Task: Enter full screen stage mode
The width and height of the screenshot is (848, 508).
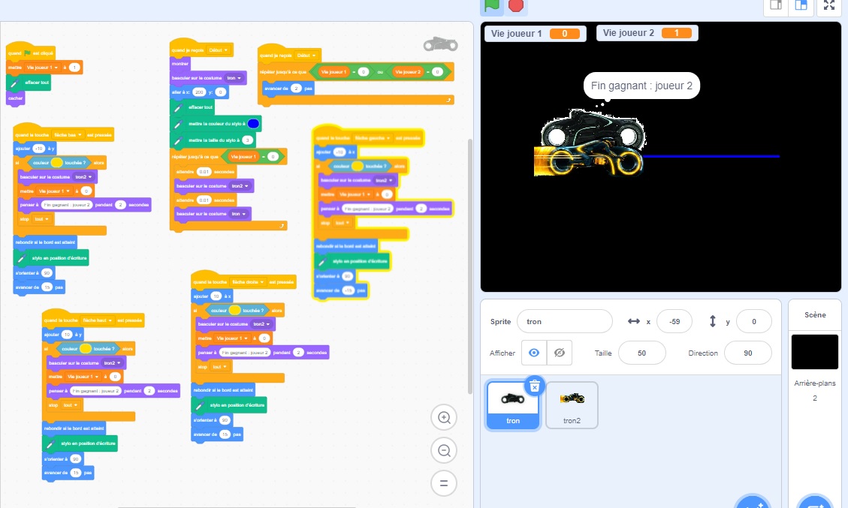Action: (x=829, y=5)
